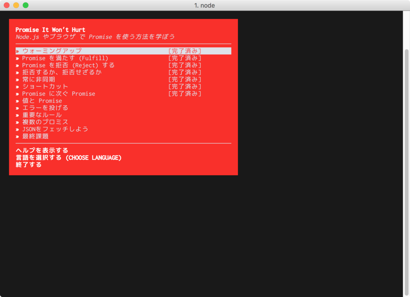The image size is (410, 297).
Task: Open ヘルプを表示する option
Action: [x=42, y=151]
